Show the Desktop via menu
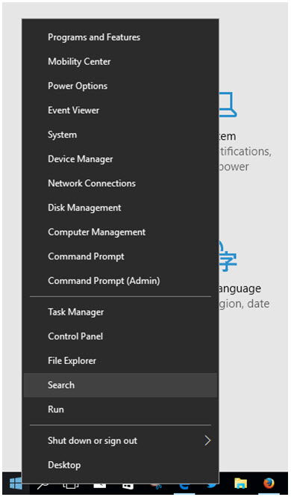This screenshot has width=291, height=497. (x=120, y=465)
